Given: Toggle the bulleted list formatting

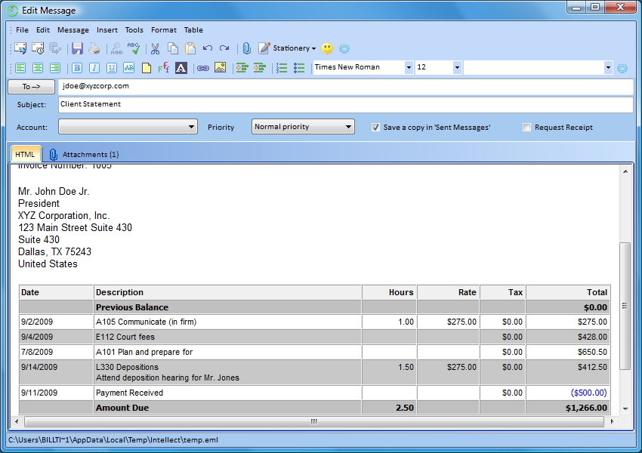Looking at the screenshot, I should [x=299, y=67].
